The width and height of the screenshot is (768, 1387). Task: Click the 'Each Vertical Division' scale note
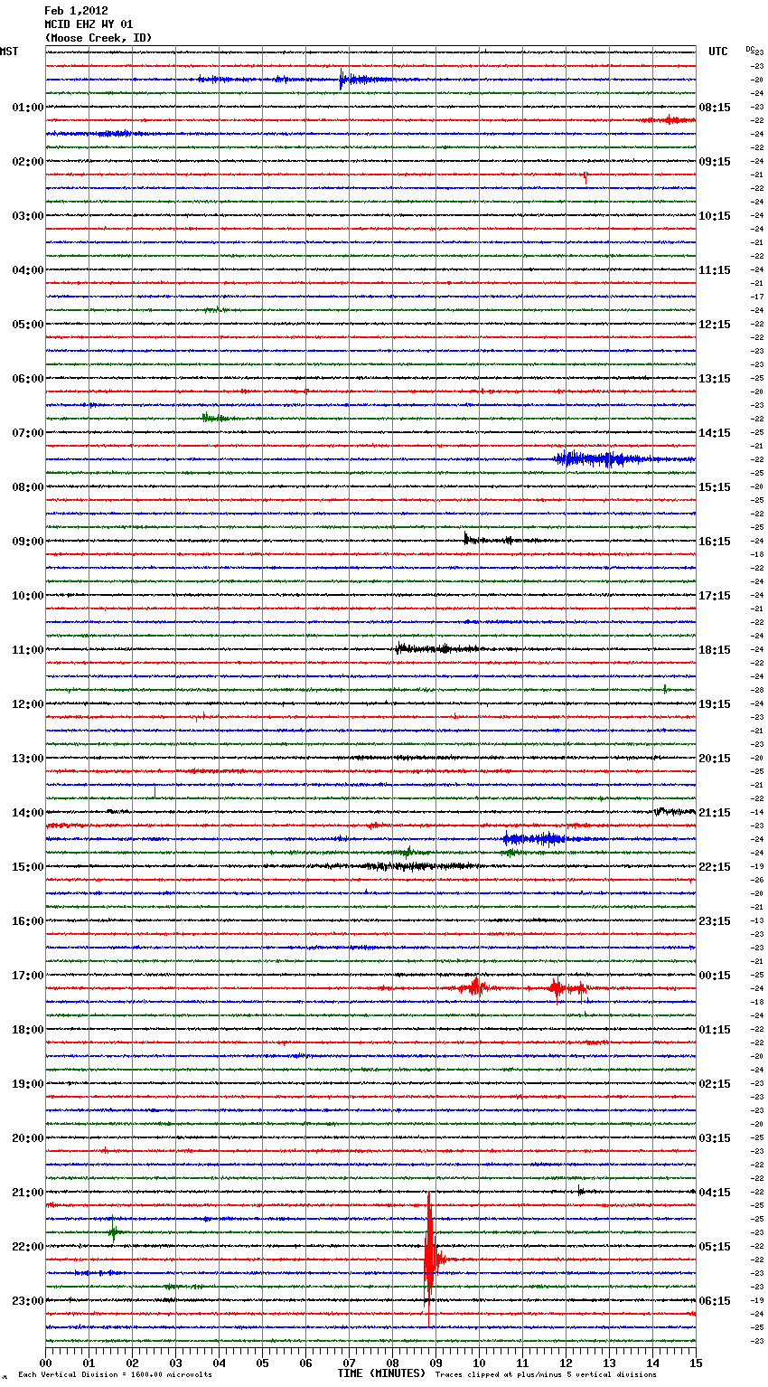115,1375
